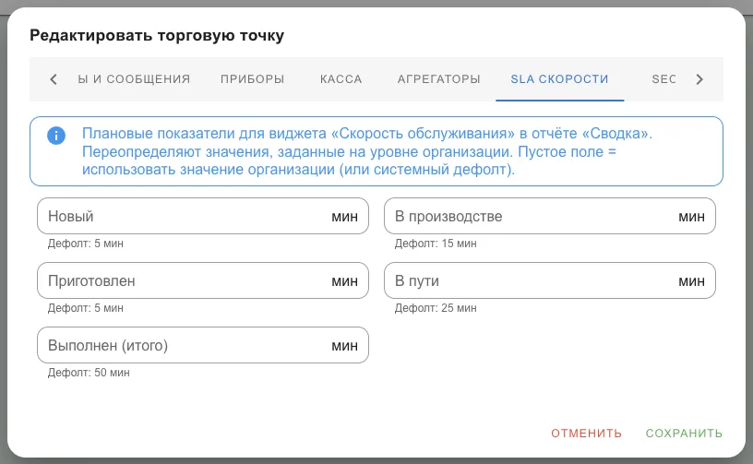Click the right tab-scroll chevron arrow
753x464 pixels.
click(699, 79)
